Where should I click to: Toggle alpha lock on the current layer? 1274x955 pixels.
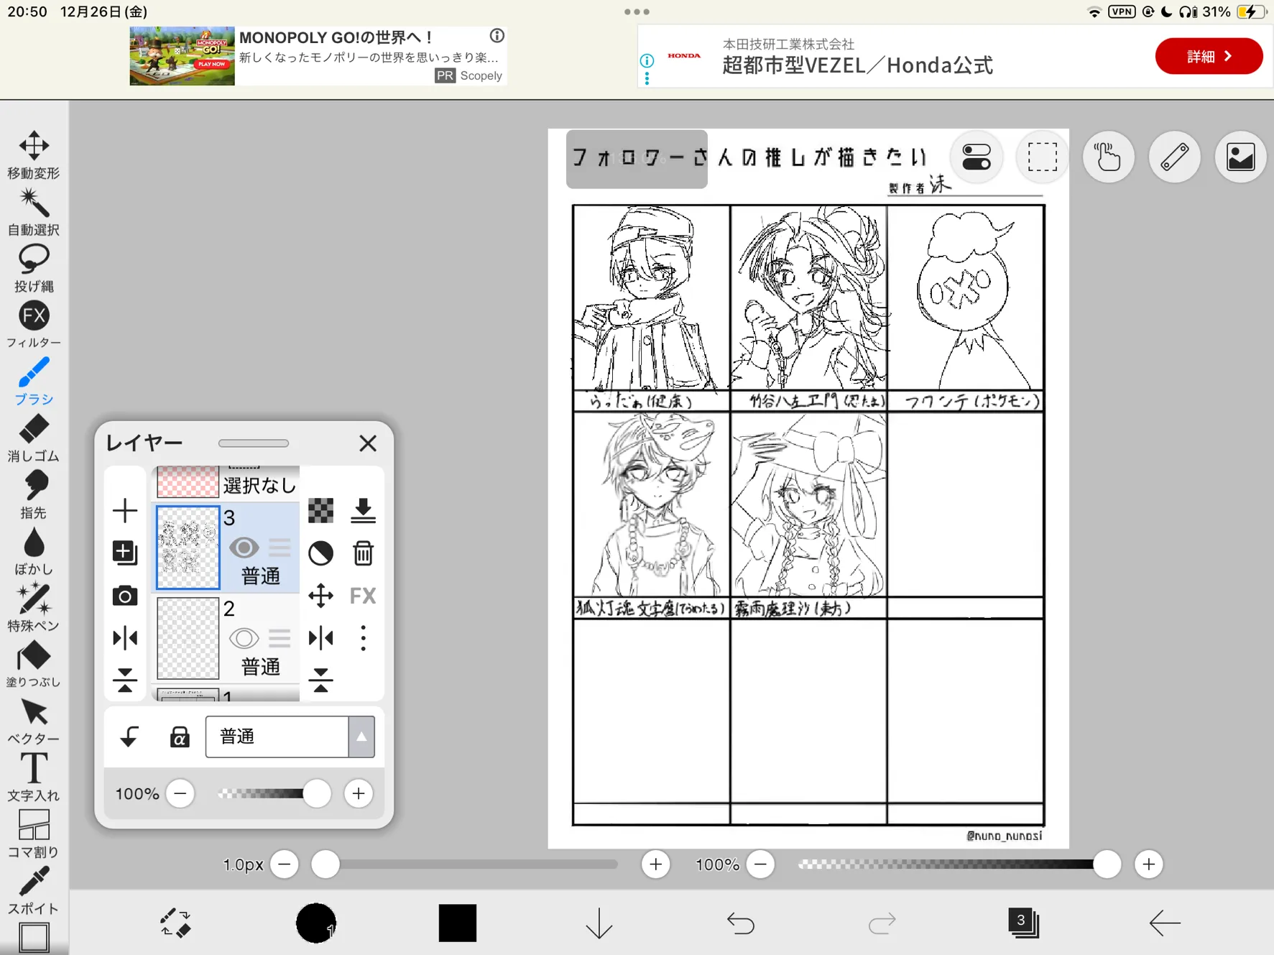click(180, 737)
